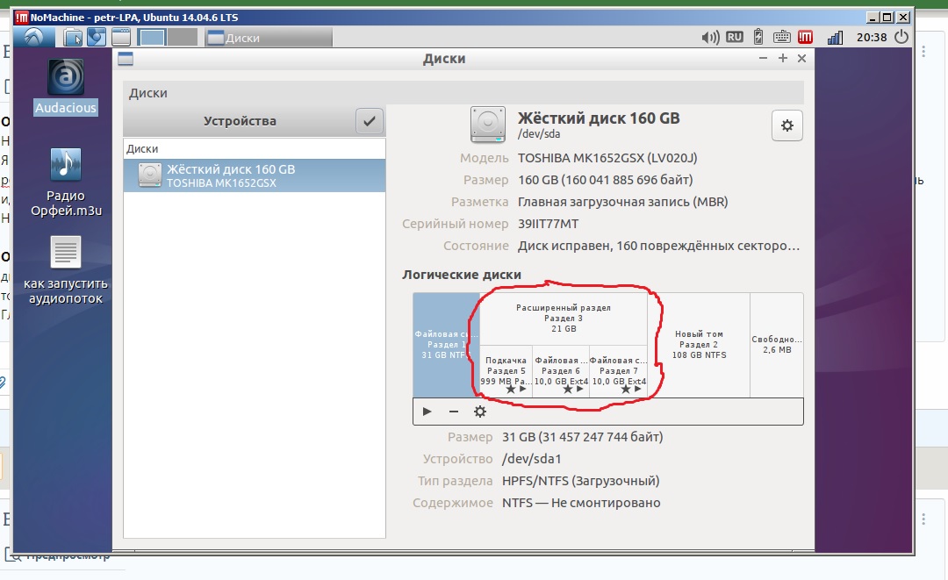Click the serial number 39IIT77MT
Image resolution: width=948 pixels, height=580 pixels.
pos(548,224)
